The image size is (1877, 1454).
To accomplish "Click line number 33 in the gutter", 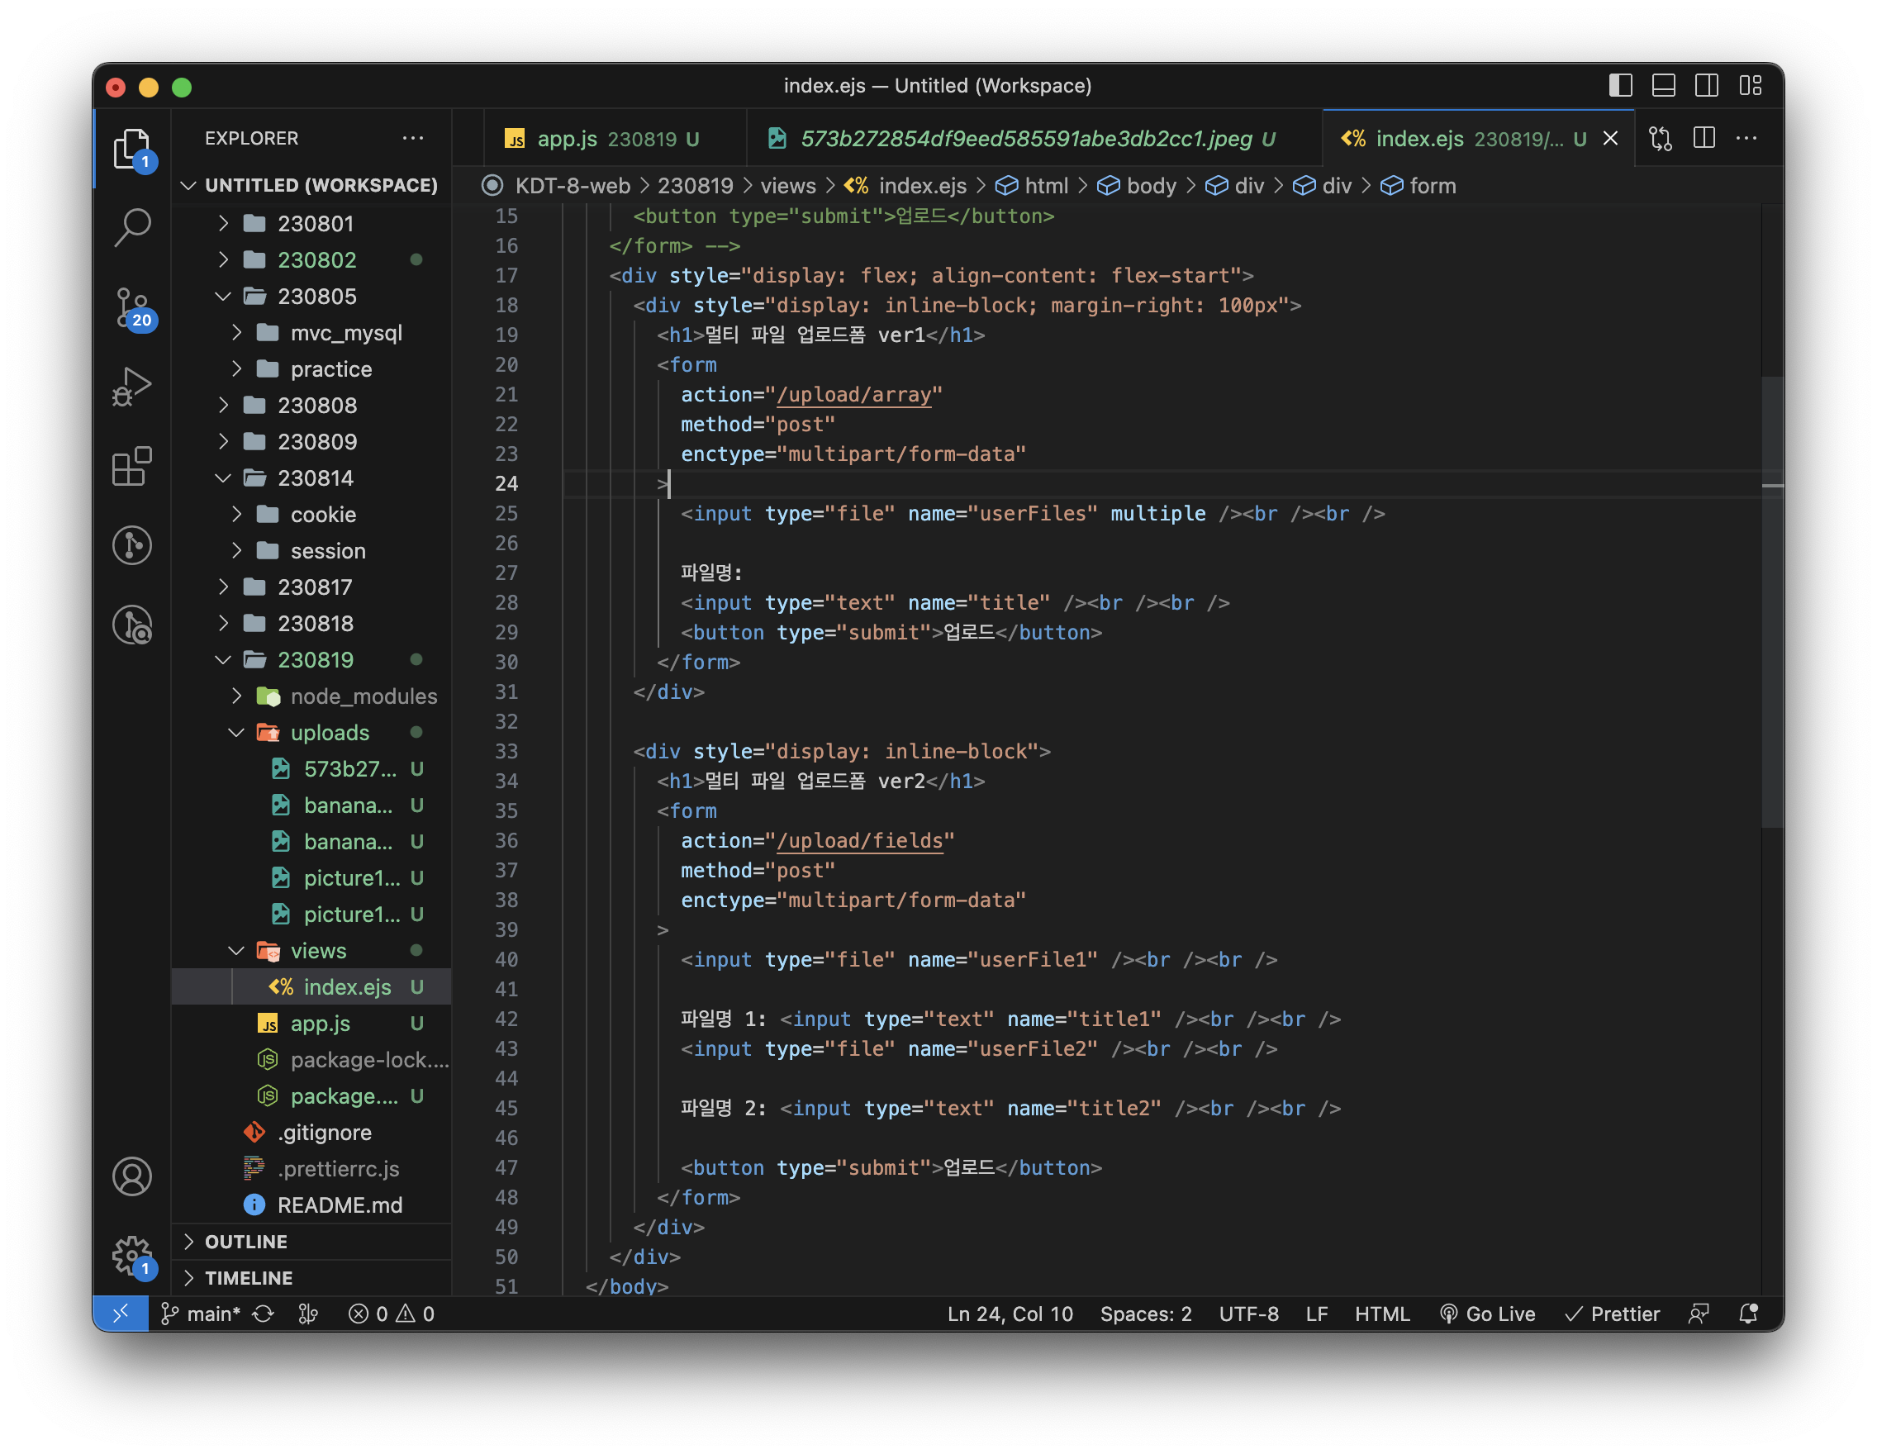I will pos(506,751).
